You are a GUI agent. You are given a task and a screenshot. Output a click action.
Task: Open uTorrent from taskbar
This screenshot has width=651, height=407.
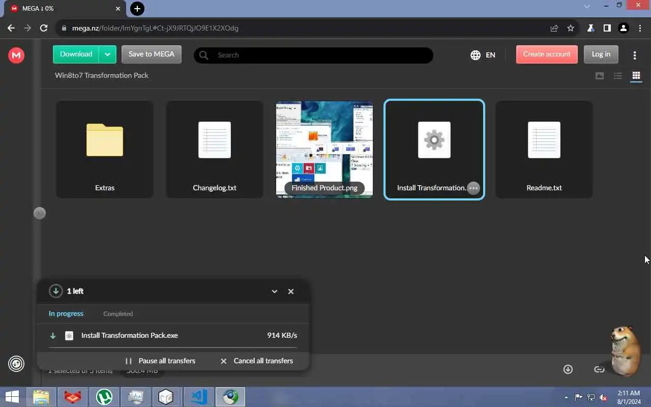pyautogui.click(x=104, y=397)
